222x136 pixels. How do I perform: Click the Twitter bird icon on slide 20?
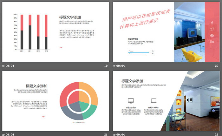pos(212,29)
